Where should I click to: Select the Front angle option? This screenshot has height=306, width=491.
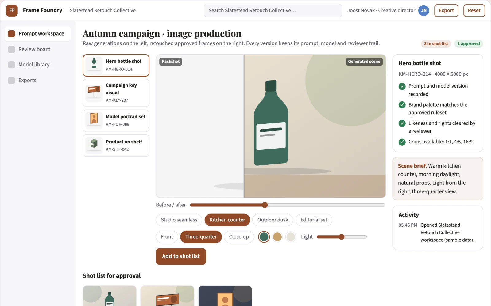click(167, 237)
